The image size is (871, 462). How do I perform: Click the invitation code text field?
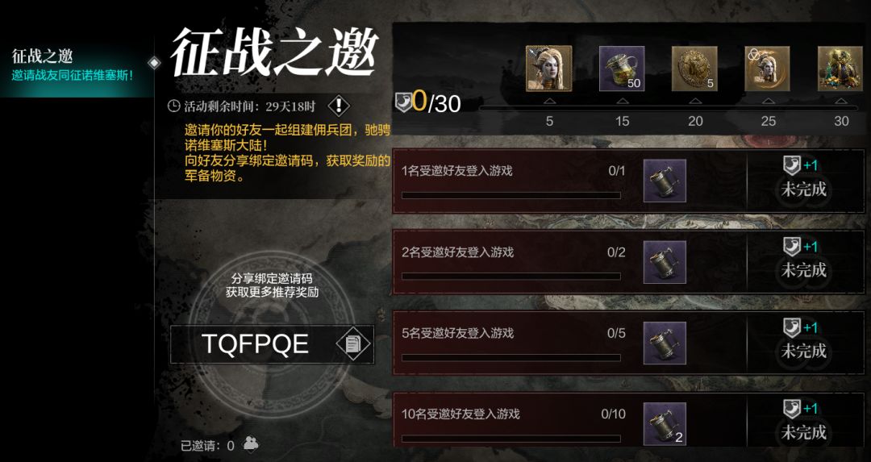(273, 344)
